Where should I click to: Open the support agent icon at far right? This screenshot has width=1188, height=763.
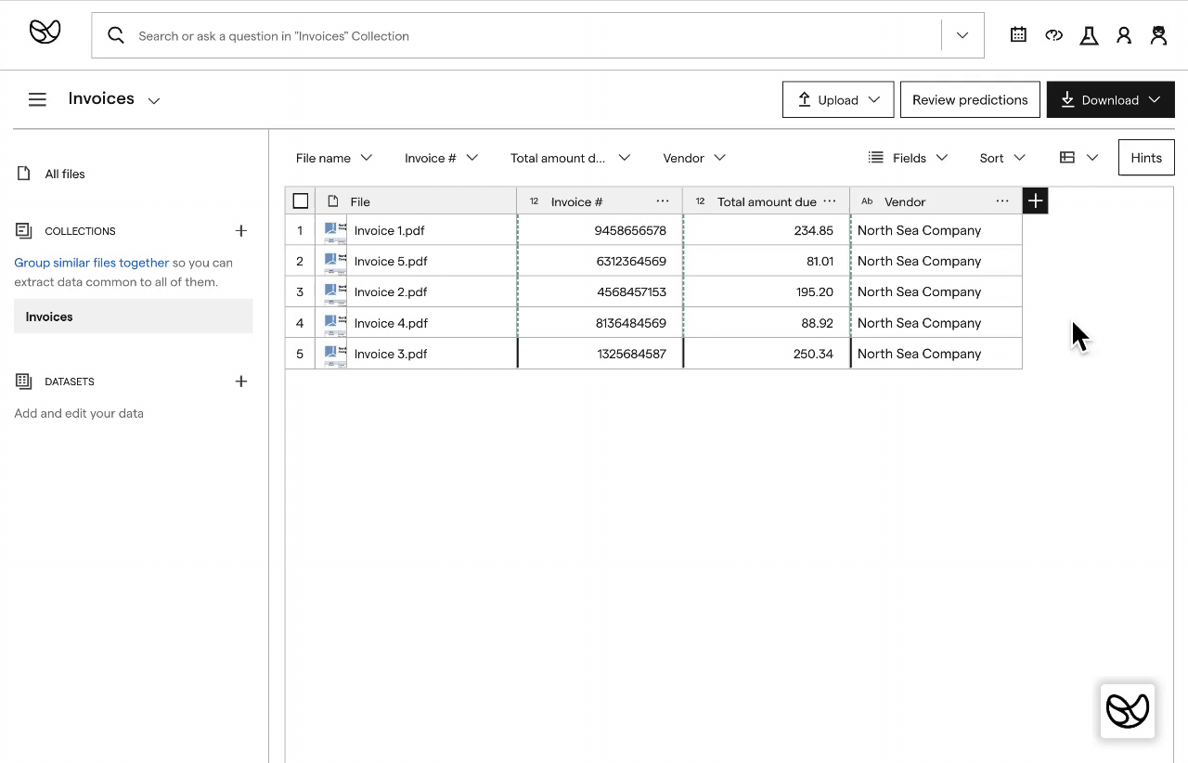tap(1158, 35)
